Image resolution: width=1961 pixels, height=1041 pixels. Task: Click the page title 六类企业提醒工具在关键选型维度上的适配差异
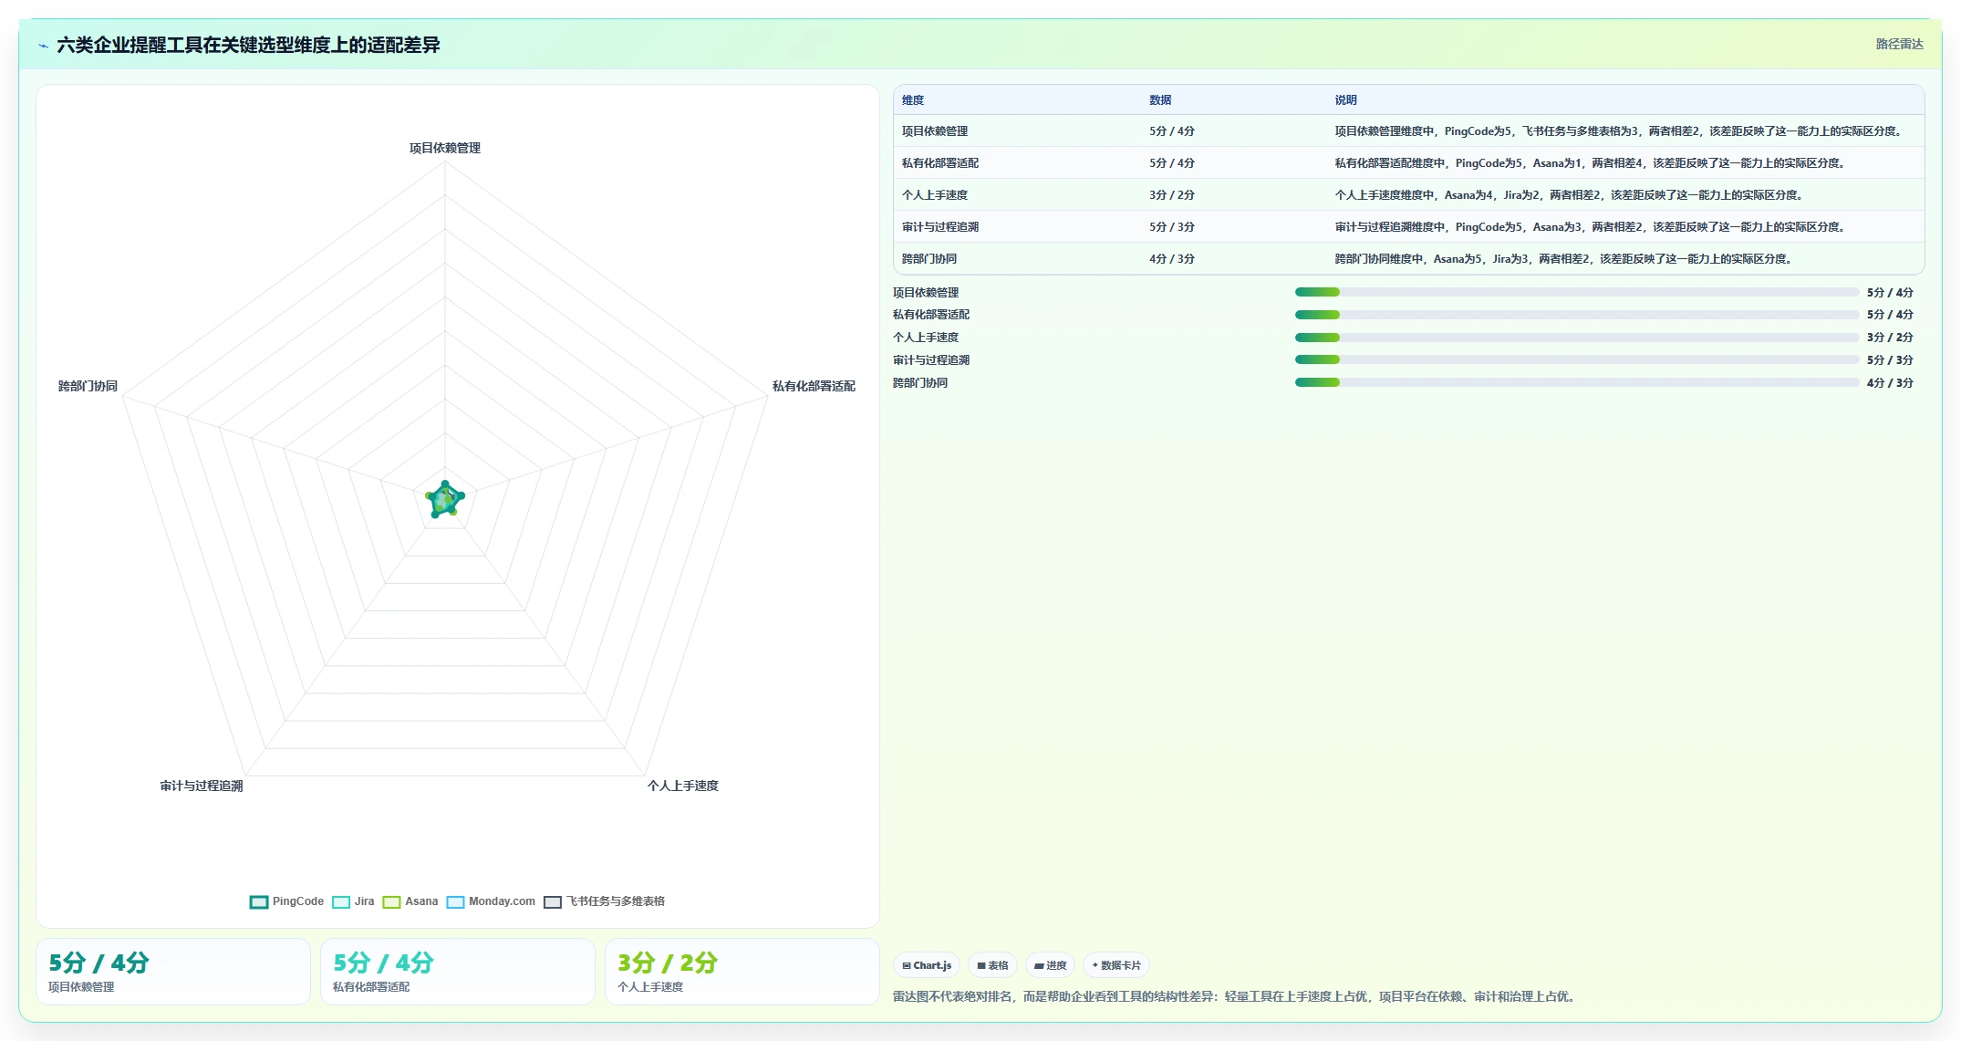coord(248,45)
